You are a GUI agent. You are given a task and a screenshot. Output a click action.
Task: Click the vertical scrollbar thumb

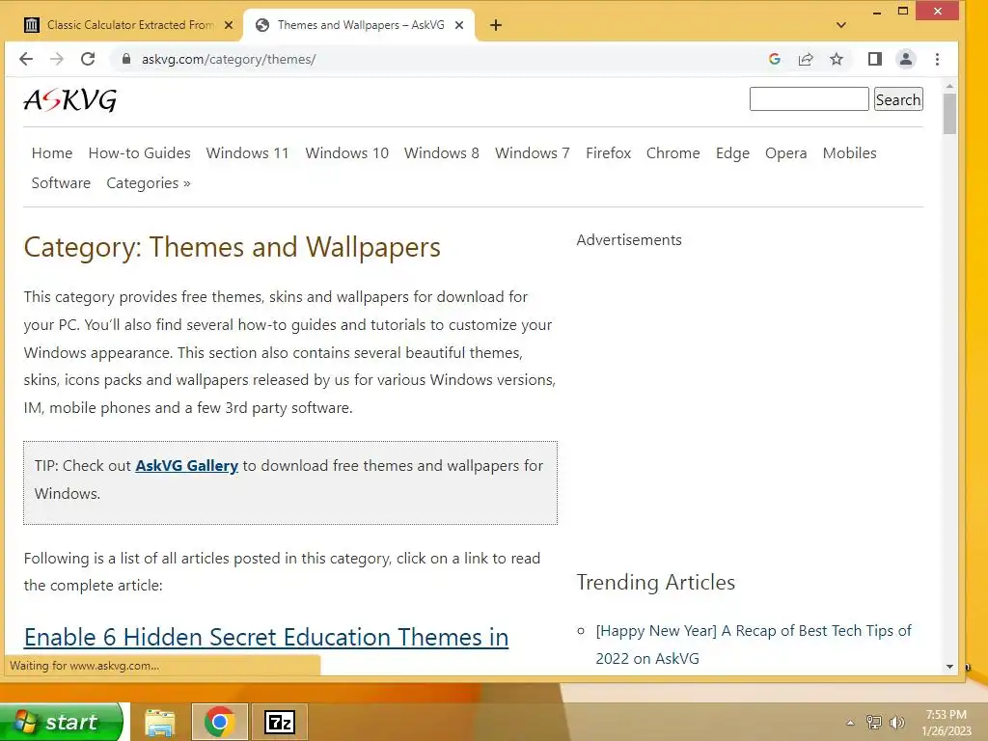tap(949, 114)
